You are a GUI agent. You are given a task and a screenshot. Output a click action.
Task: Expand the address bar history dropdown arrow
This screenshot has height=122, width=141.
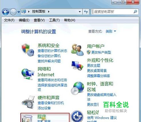tap(80, 12)
